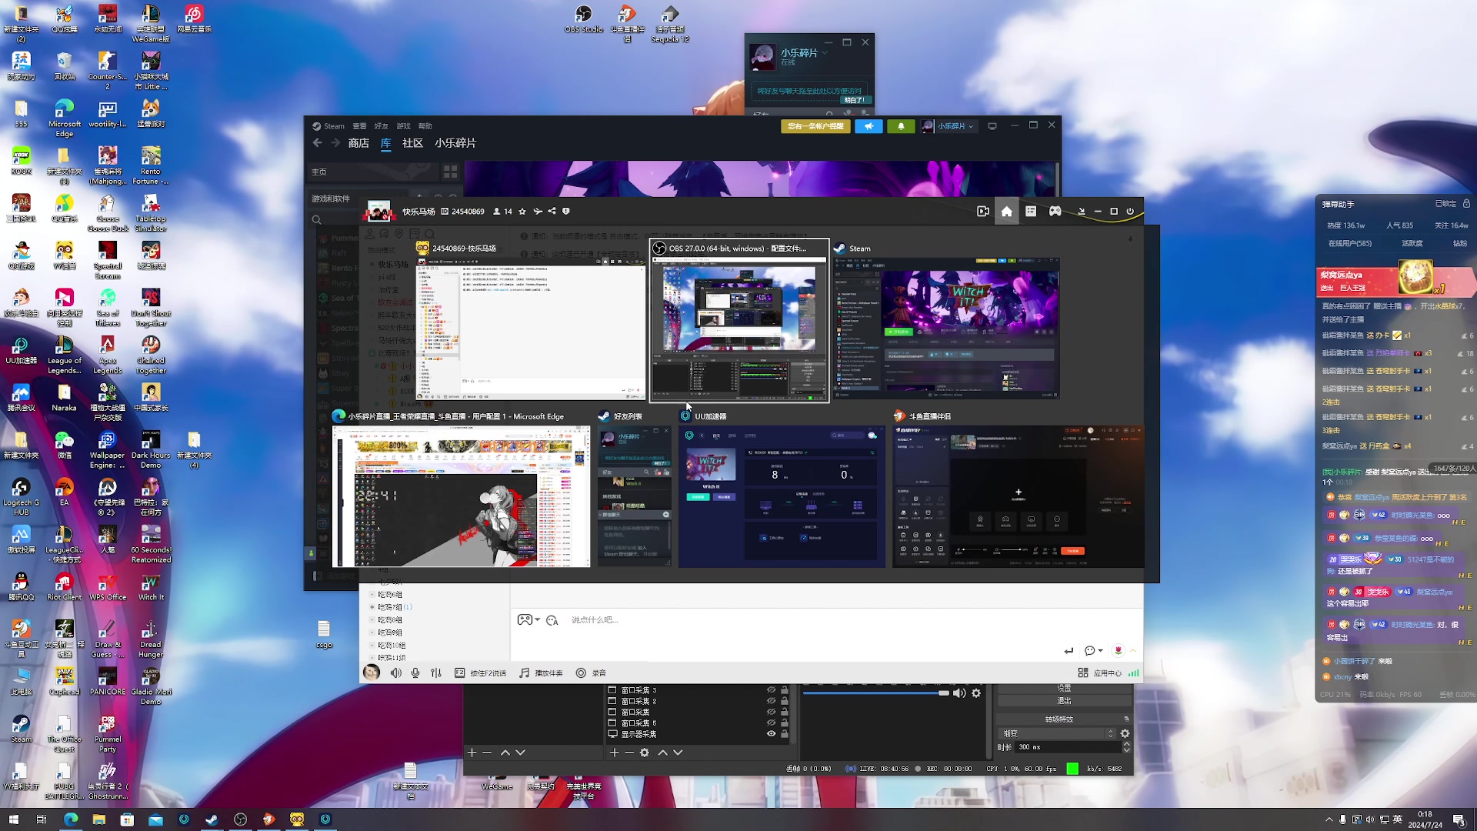Expand the 吃鸡7组 channel tree item
This screenshot has width=1477, height=831.
372,607
